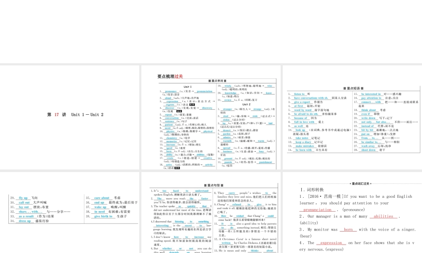Select the phrase 'even if'
The image size is (422, 253).
coord(365,114)
